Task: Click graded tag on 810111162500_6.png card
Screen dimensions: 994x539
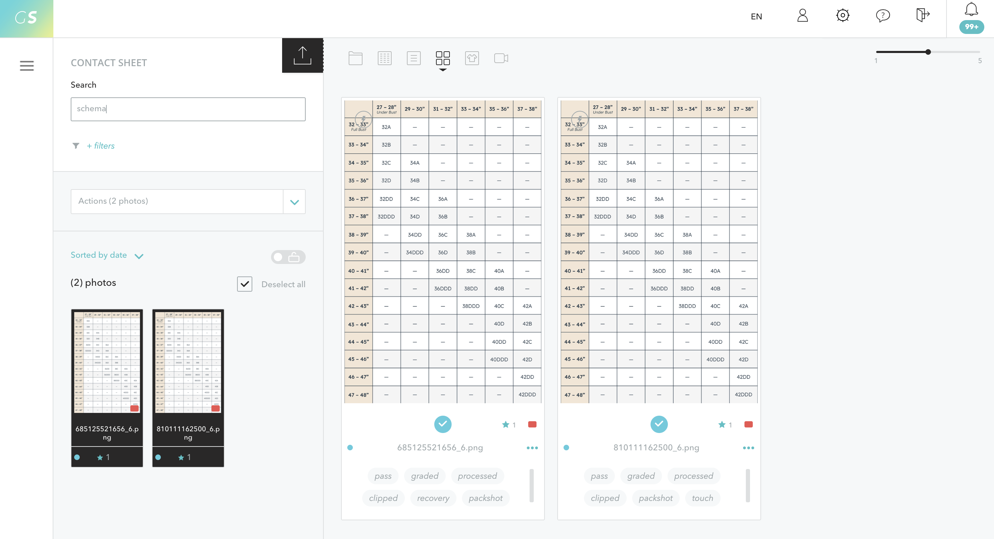Action: click(640, 476)
